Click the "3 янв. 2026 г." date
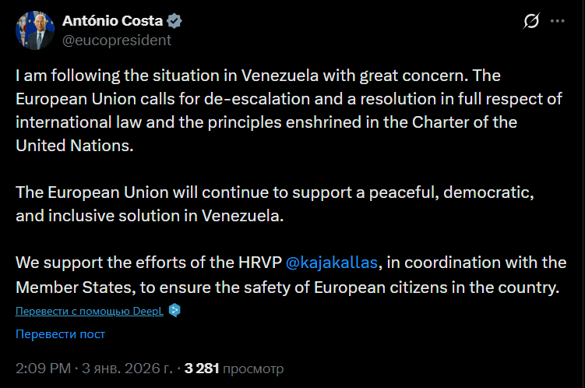 [x=129, y=368]
